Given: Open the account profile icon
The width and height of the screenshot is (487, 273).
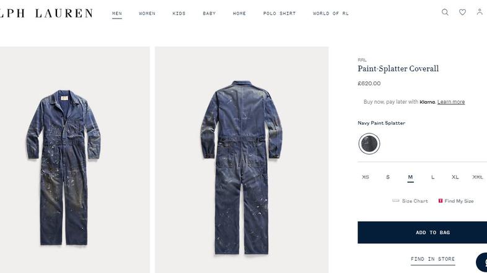Looking at the screenshot, I should click(x=480, y=12).
